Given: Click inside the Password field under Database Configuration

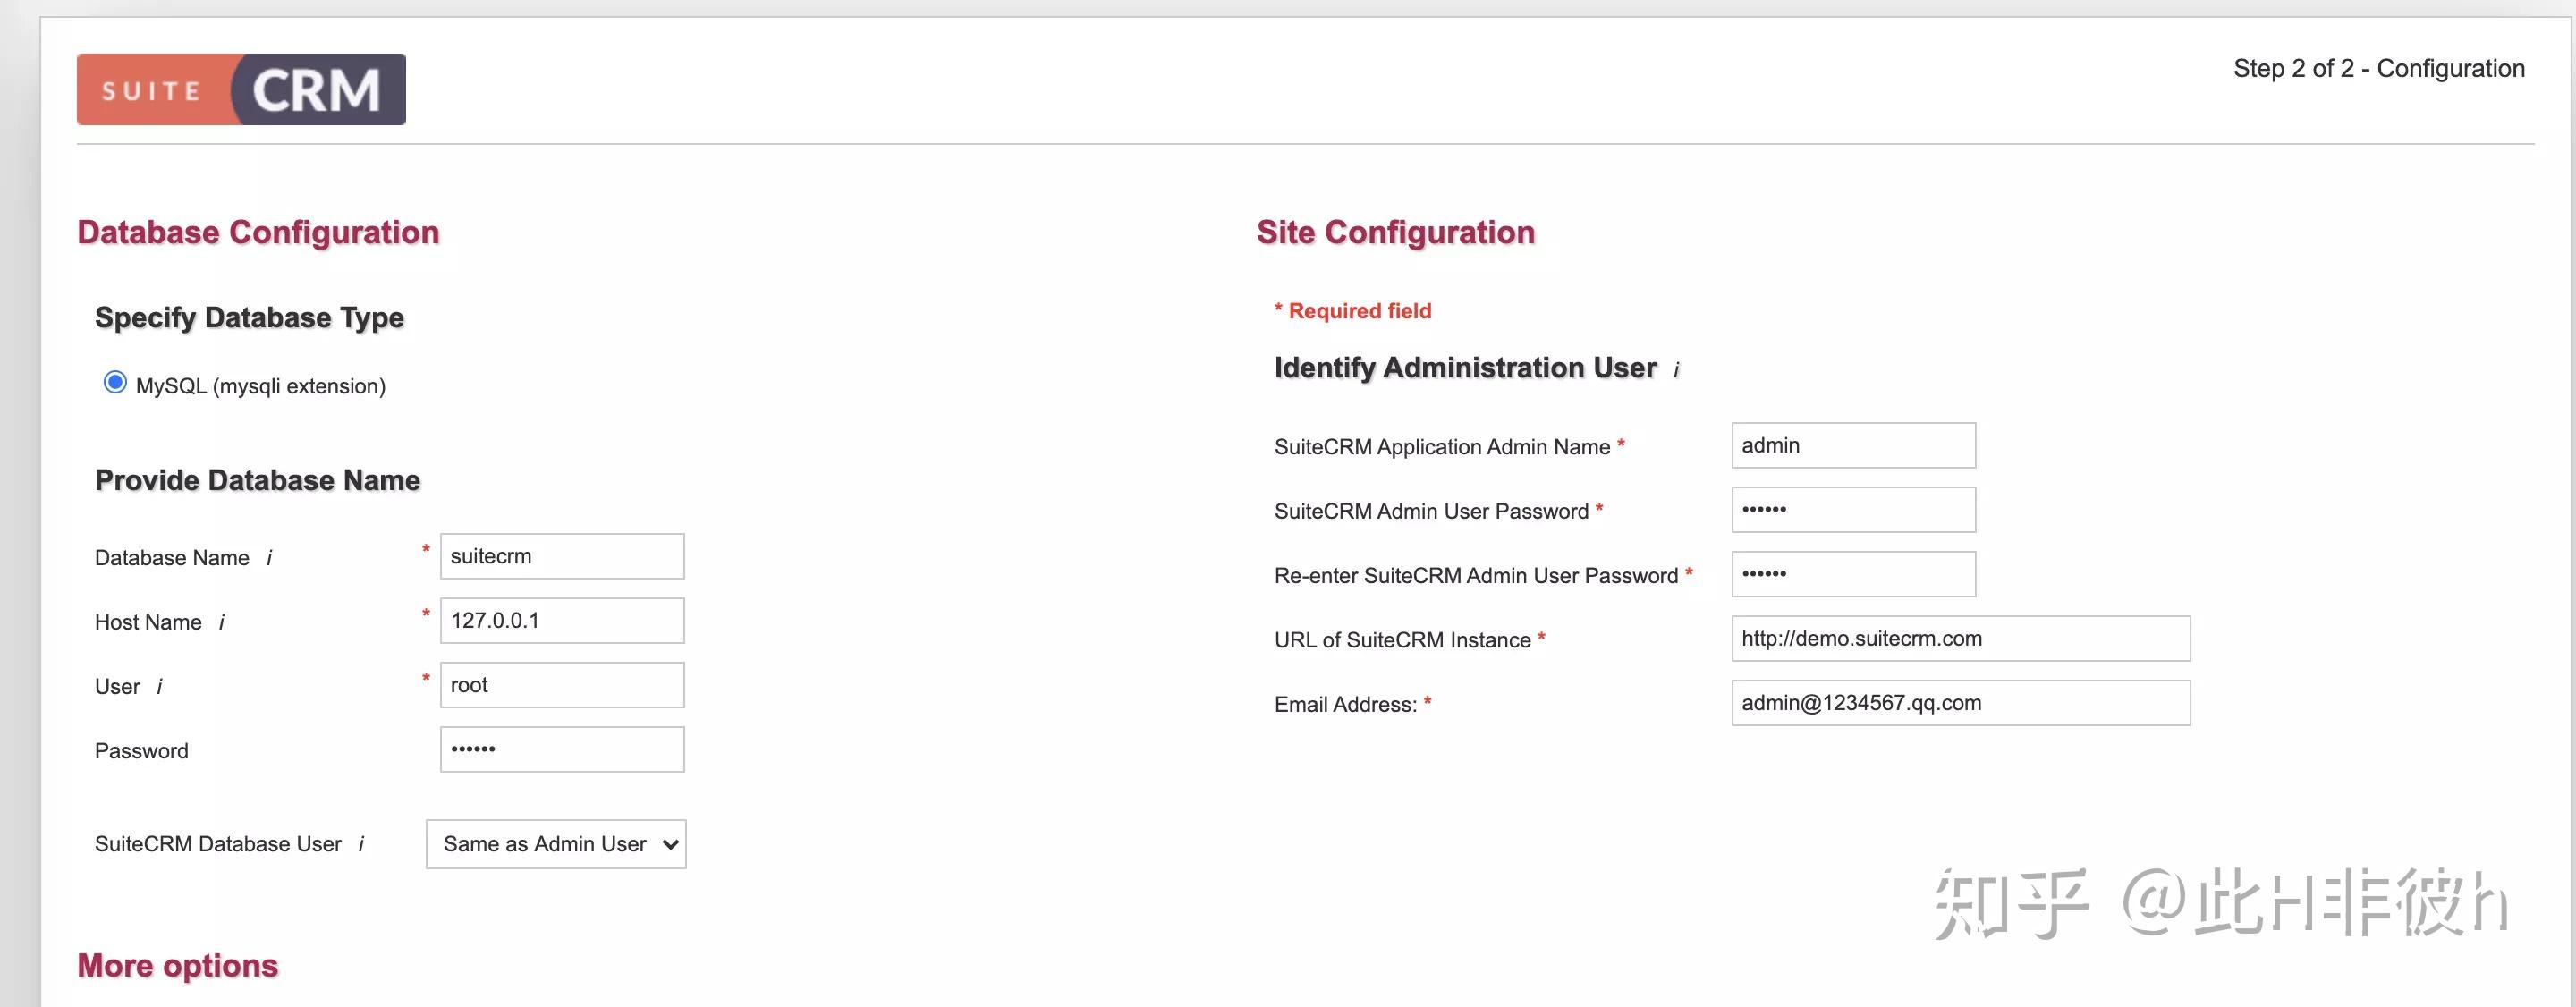Looking at the screenshot, I should [x=562, y=749].
